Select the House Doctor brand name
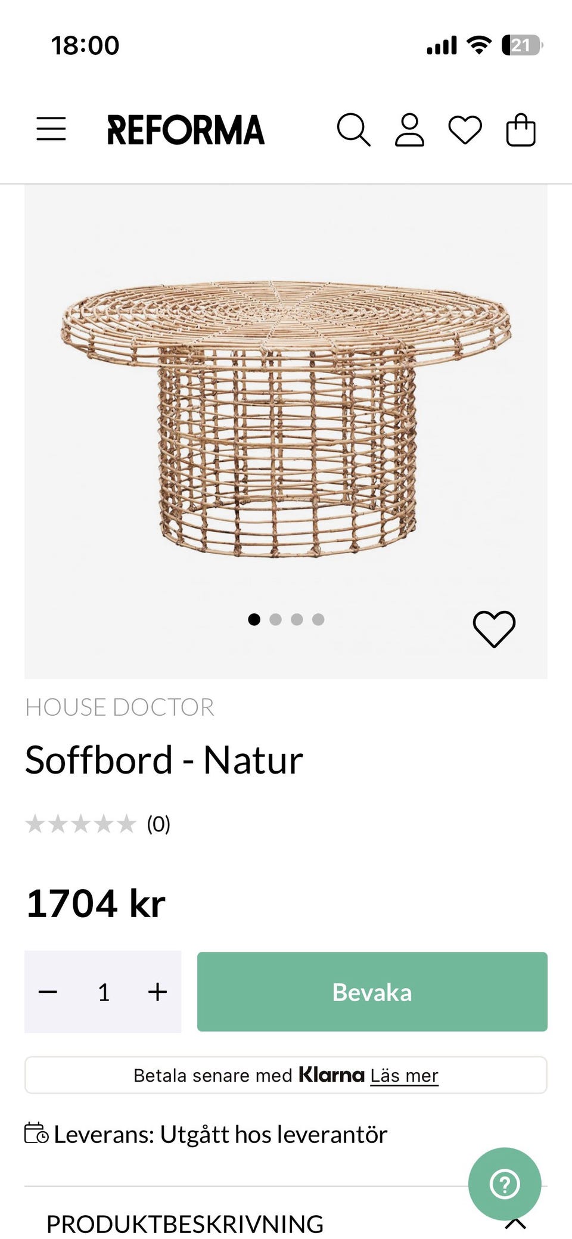572x1239 pixels. click(x=119, y=707)
